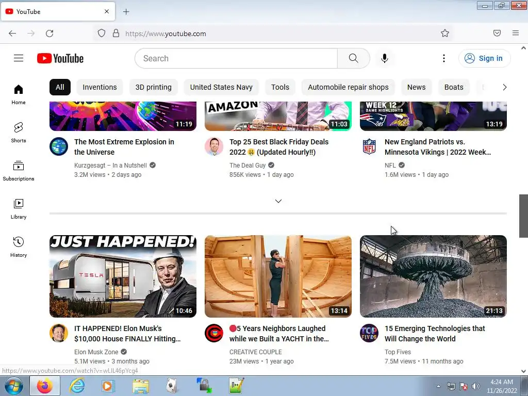Click the YouTube logo

(x=60, y=58)
